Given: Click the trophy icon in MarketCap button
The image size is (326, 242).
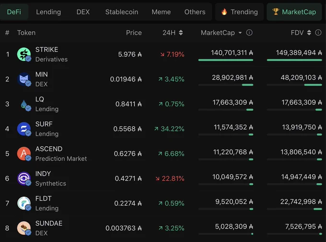Looking at the screenshot, I should coord(276,12).
